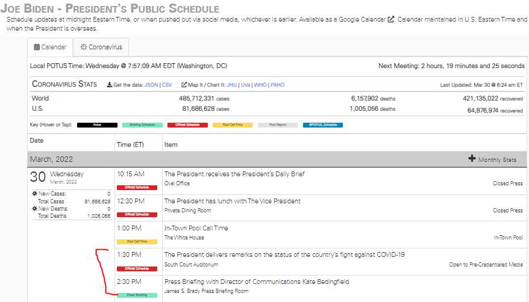Click the Google Calendar link text
Image resolution: width=529 pixels, height=302 pixels.
pyautogui.click(x=362, y=19)
